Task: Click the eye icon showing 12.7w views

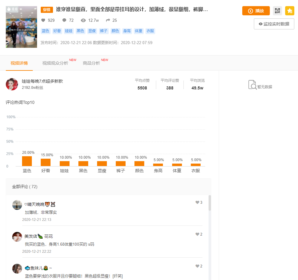Action: click(x=83, y=20)
